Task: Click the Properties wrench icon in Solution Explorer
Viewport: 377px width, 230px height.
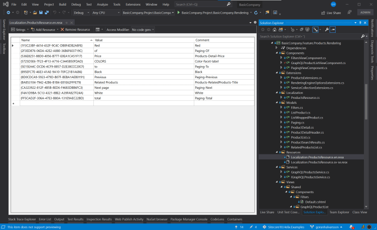Action: pos(327,30)
